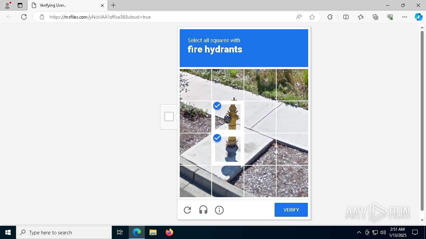Open volume control speaker icon
Screen dimensions: 426x239
pos(383,232)
